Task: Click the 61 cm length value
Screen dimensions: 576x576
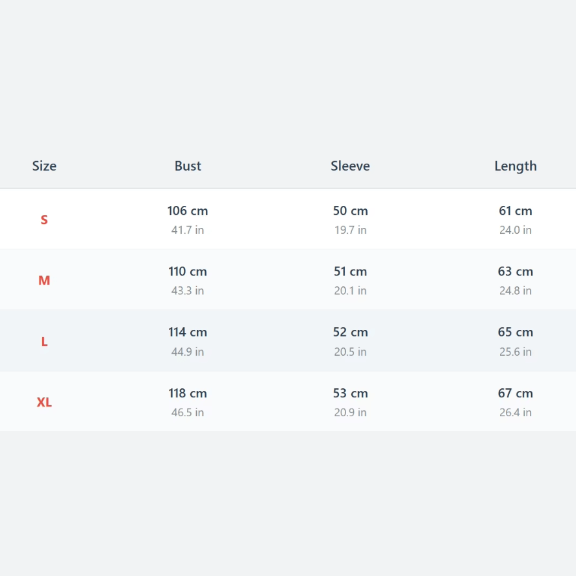Action: click(x=515, y=211)
